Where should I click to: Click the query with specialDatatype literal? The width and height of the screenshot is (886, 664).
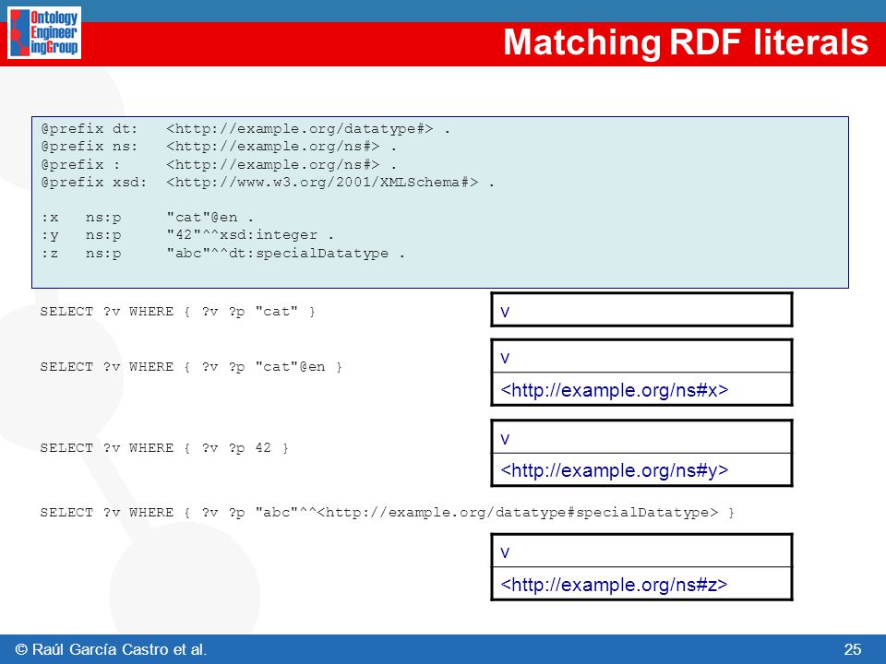point(387,513)
